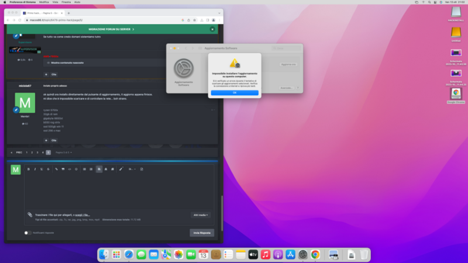Click Avanzate button in Aggiornamento Software window
Image resolution: width=468 pixels, height=263 pixels.
[x=287, y=88]
